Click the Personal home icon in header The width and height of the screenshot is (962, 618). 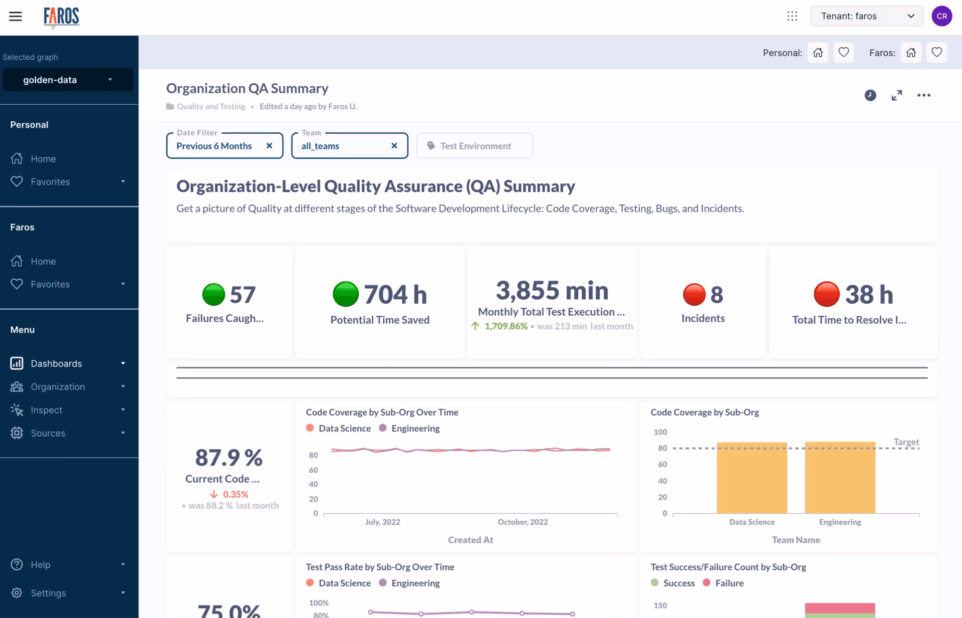tap(818, 53)
